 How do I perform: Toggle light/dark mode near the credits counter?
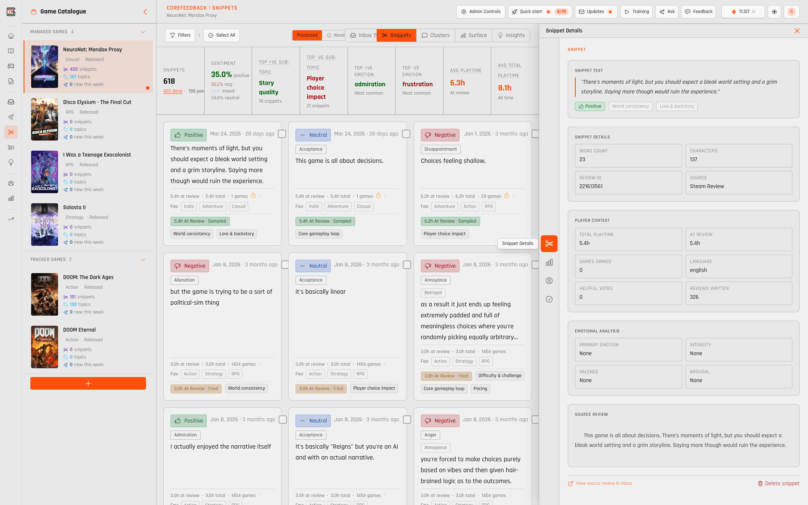pos(774,12)
